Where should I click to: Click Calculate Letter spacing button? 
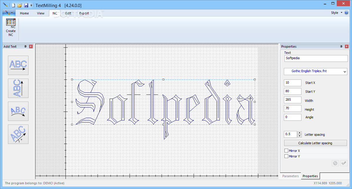[x=315, y=143]
